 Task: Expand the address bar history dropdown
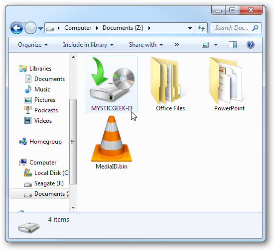190,28
